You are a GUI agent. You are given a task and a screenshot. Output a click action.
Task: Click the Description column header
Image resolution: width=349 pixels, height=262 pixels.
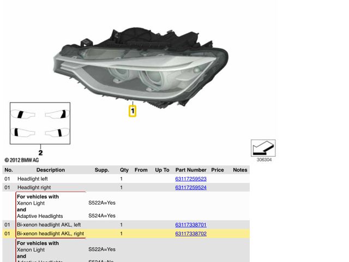coord(50,170)
